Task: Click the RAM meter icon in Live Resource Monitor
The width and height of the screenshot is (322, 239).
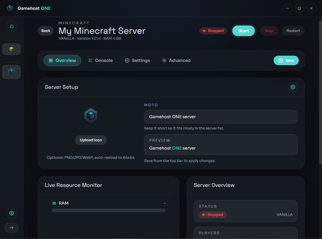Action: point(53,203)
